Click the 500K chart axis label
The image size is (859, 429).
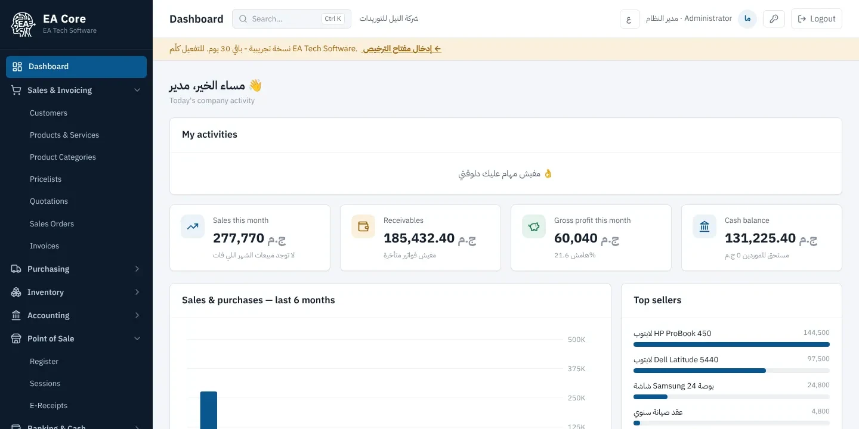click(x=576, y=340)
